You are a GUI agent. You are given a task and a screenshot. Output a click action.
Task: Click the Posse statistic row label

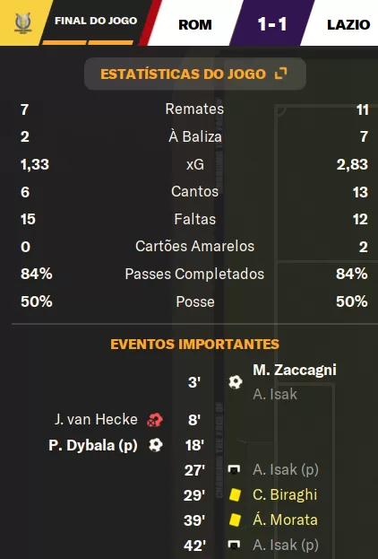pyautogui.click(x=195, y=302)
